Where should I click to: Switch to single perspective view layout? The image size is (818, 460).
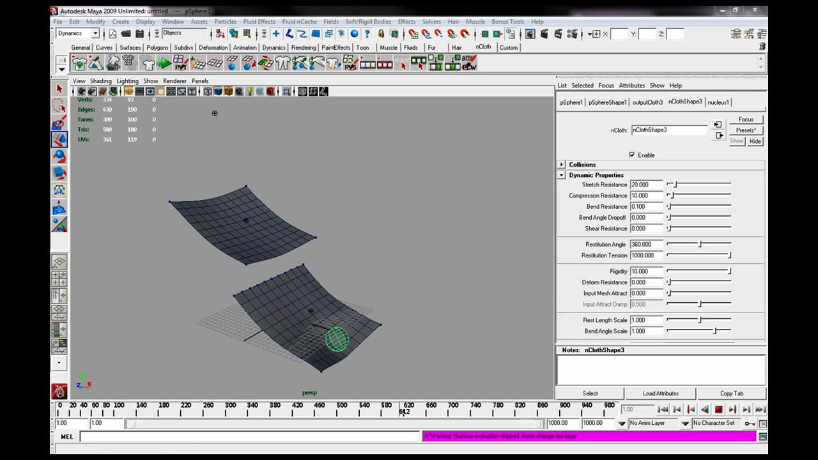pyautogui.click(x=59, y=262)
